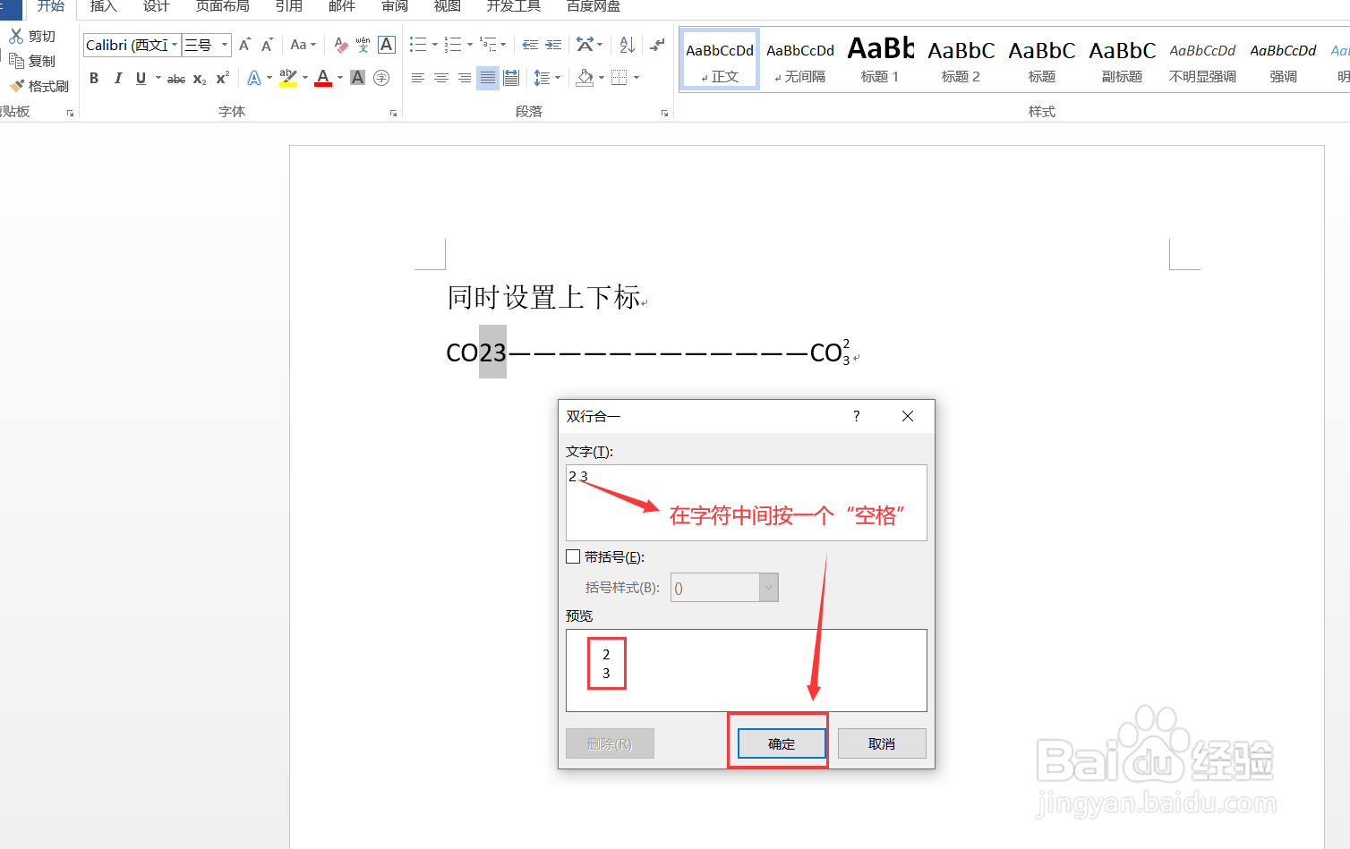Tick the 带括号 checkbox
Viewport: 1350px width, 849px height.
point(573,556)
